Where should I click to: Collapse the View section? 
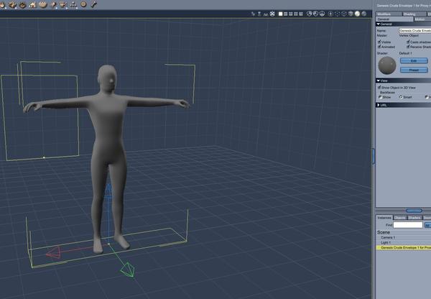click(x=379, y=80)
